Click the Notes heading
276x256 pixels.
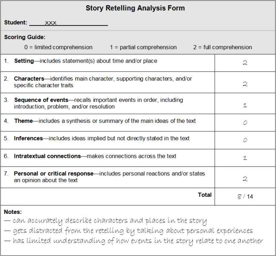coord(13,211)
